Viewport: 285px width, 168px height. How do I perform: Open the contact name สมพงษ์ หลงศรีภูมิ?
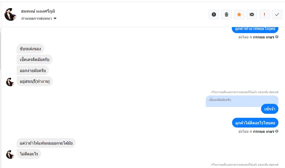click(x=38, y=11)
